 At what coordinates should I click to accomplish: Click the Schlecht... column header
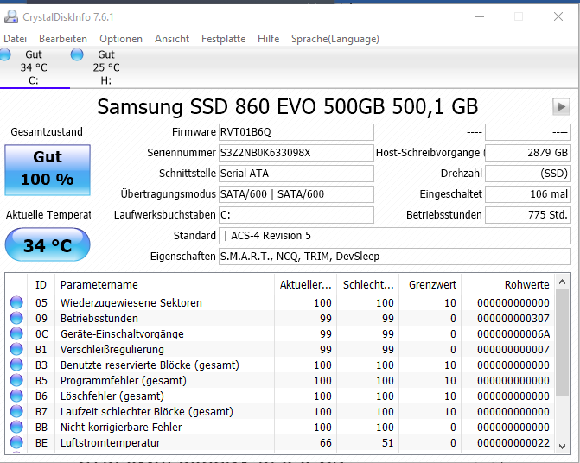pyautogui.click(x=368, y=284)
